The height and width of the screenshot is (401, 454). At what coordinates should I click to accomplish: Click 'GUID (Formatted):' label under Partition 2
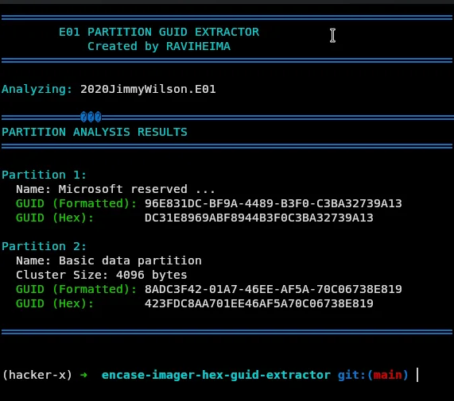point(76,289)
